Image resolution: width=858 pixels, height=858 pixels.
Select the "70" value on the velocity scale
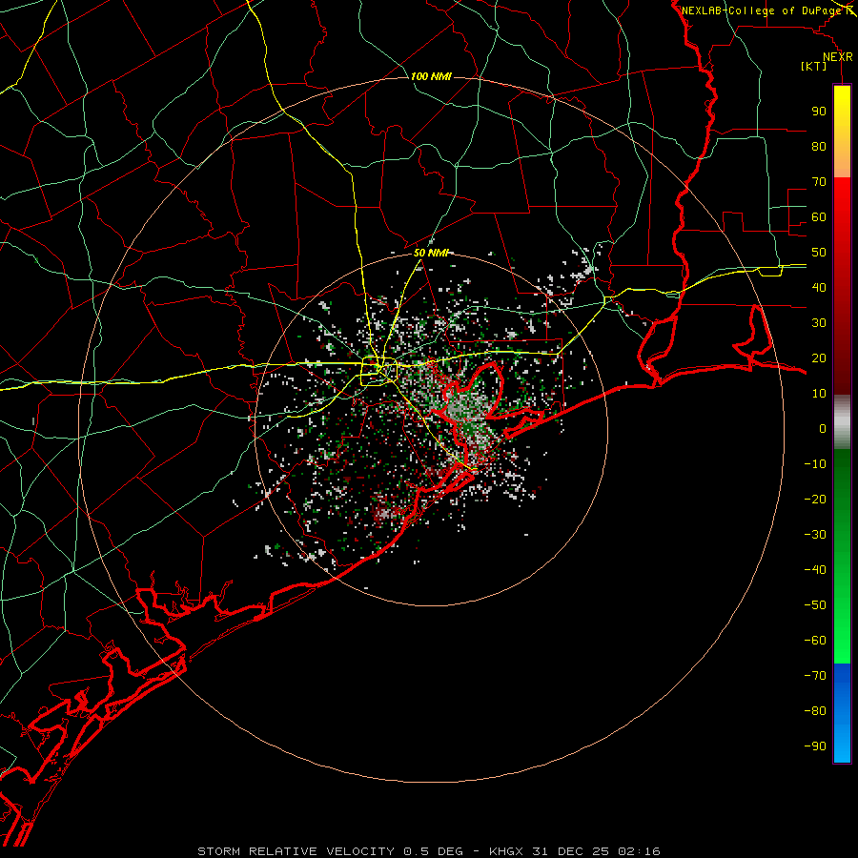coord(819,182)
